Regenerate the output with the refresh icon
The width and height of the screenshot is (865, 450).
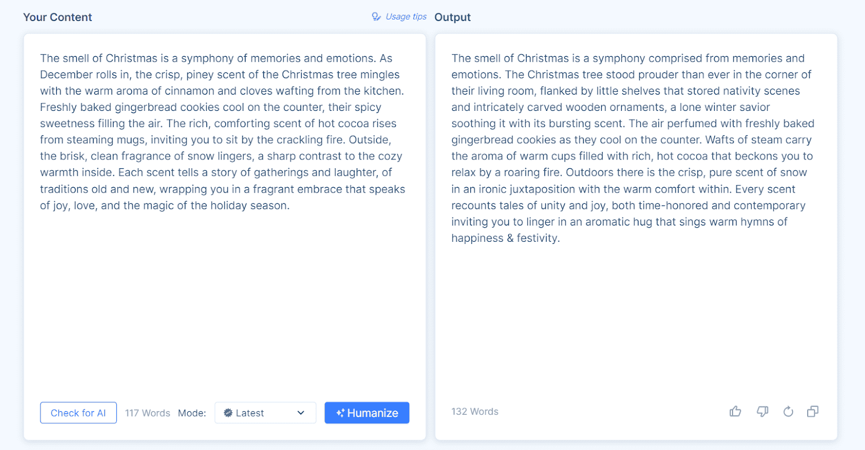[x=788, y=412]
